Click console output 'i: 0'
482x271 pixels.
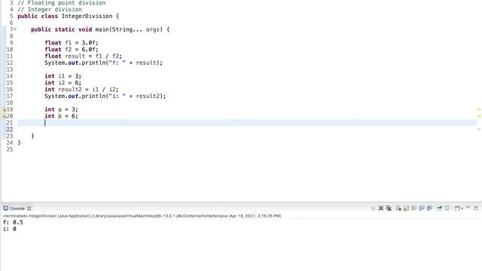click(x=10, y=229)
